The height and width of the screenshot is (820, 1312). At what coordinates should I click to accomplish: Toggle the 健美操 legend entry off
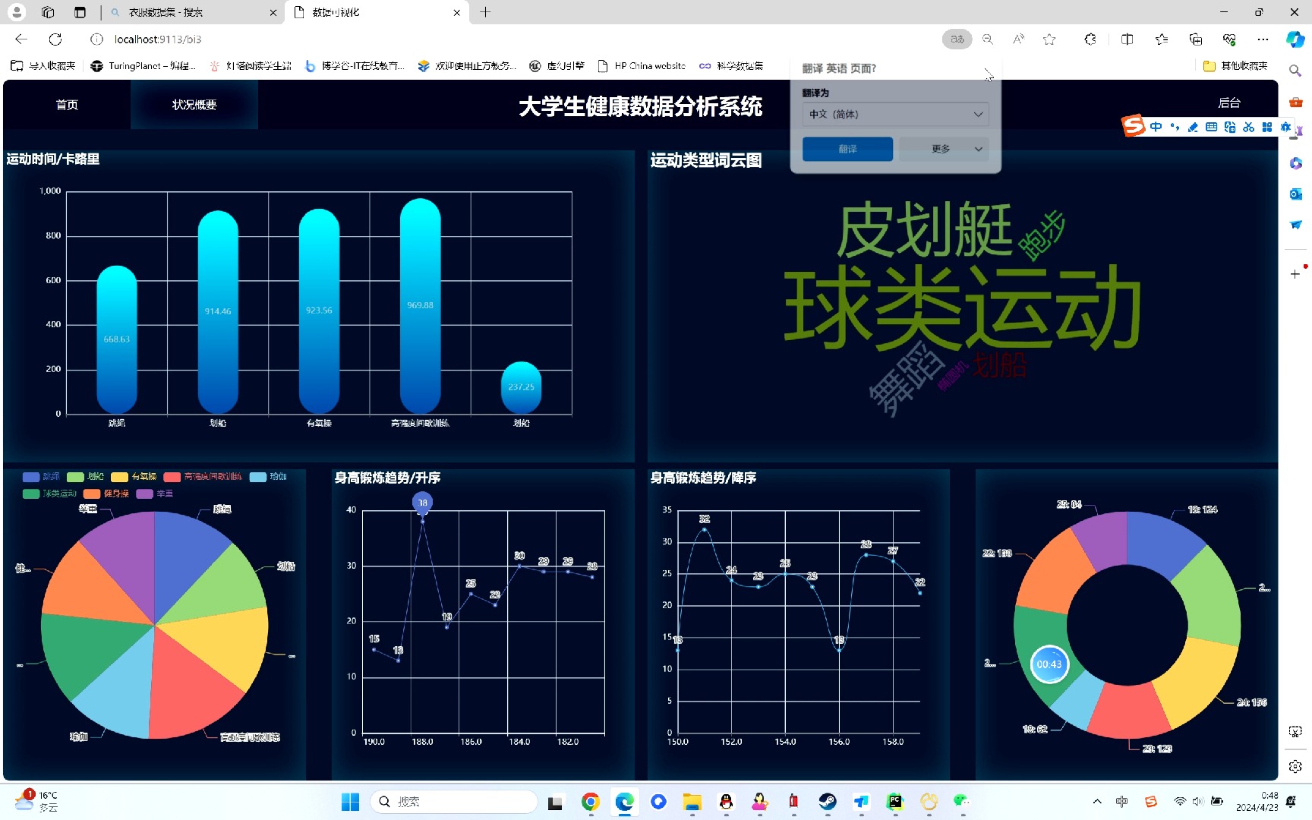pyautogui.click(x=116, y=494)
